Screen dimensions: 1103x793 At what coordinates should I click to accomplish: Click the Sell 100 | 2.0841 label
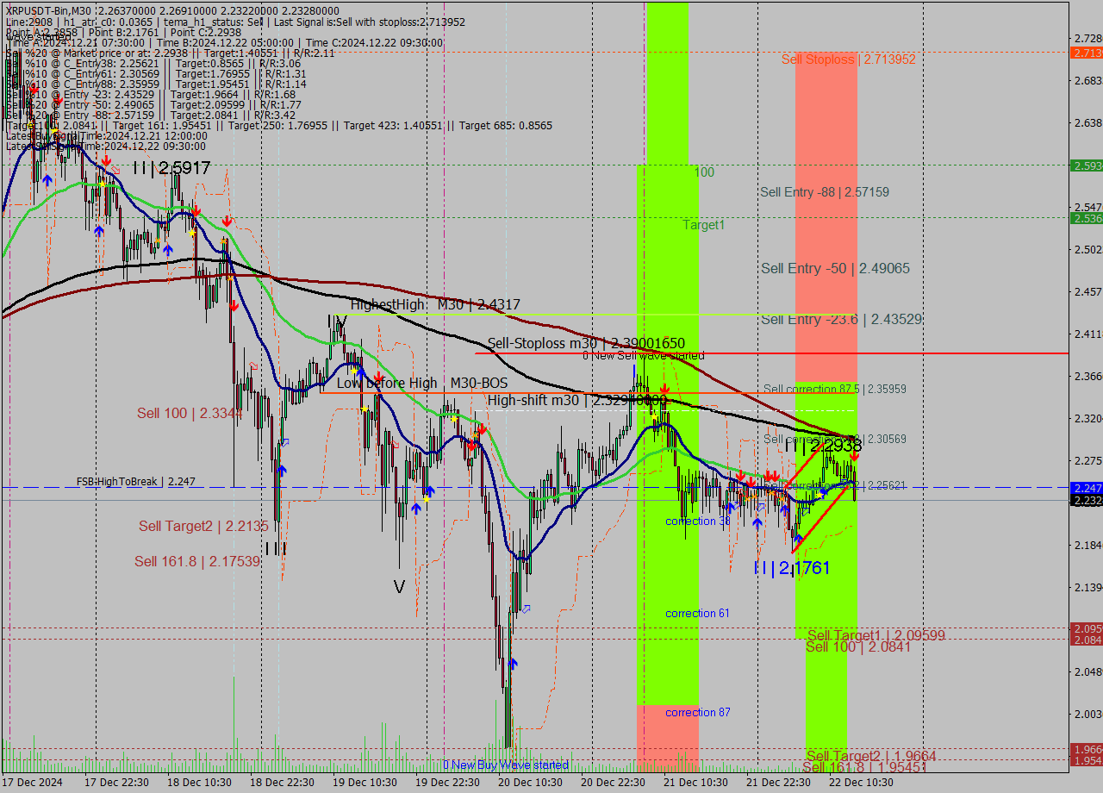click(858, 646)
